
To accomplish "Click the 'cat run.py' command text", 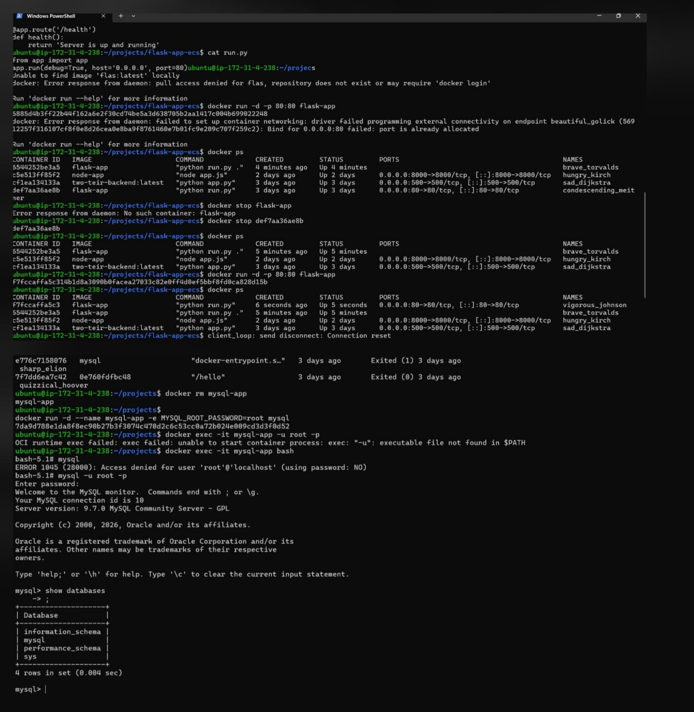I will tap(227, 53).
